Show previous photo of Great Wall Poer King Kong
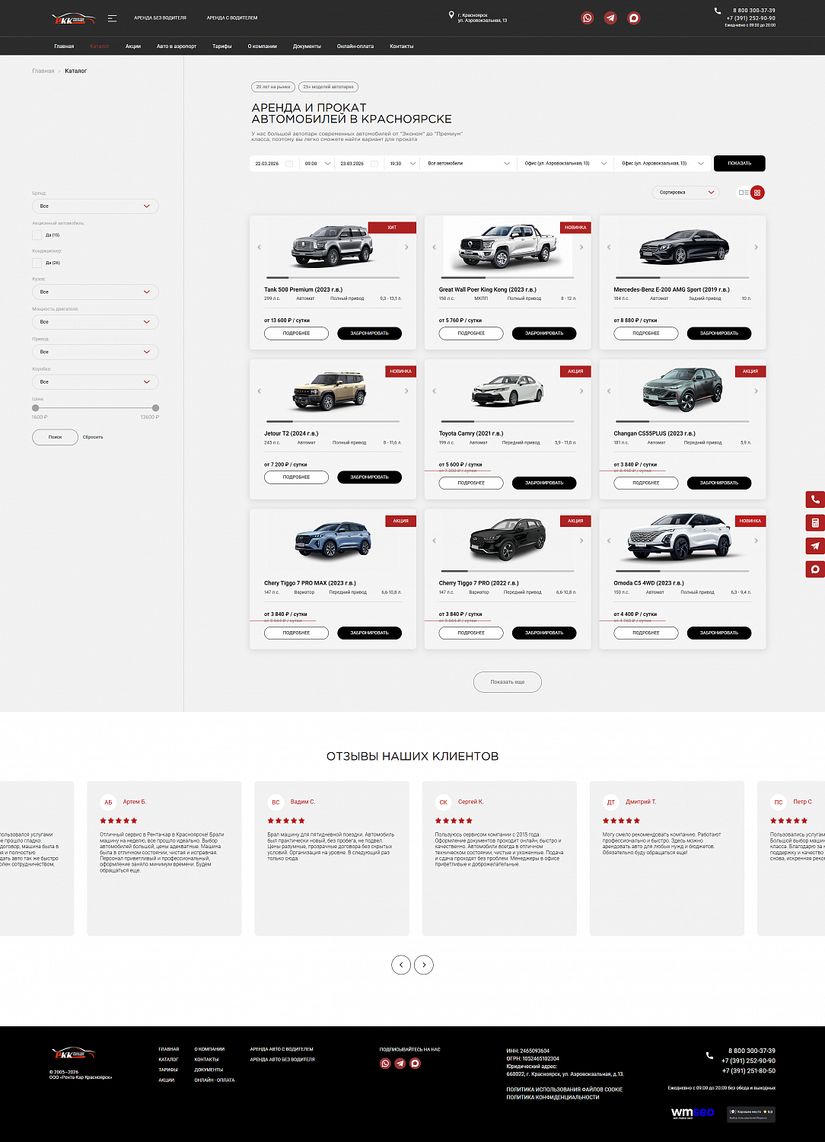825x1142 pixels. (435, 247)
